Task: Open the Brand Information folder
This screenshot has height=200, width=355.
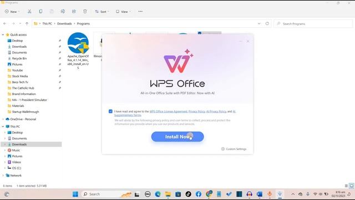Action: coord(24,94)
